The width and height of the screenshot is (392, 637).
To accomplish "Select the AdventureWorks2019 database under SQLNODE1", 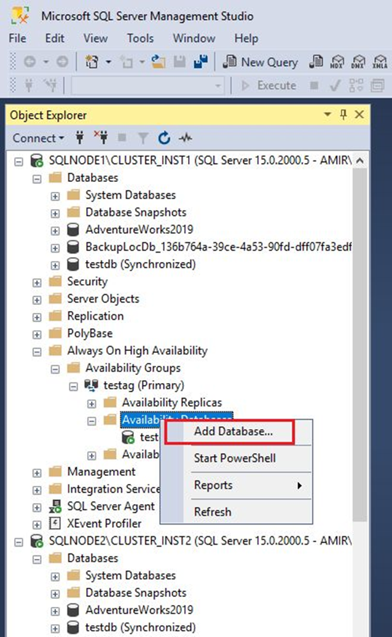I will [x=139, y=230].
